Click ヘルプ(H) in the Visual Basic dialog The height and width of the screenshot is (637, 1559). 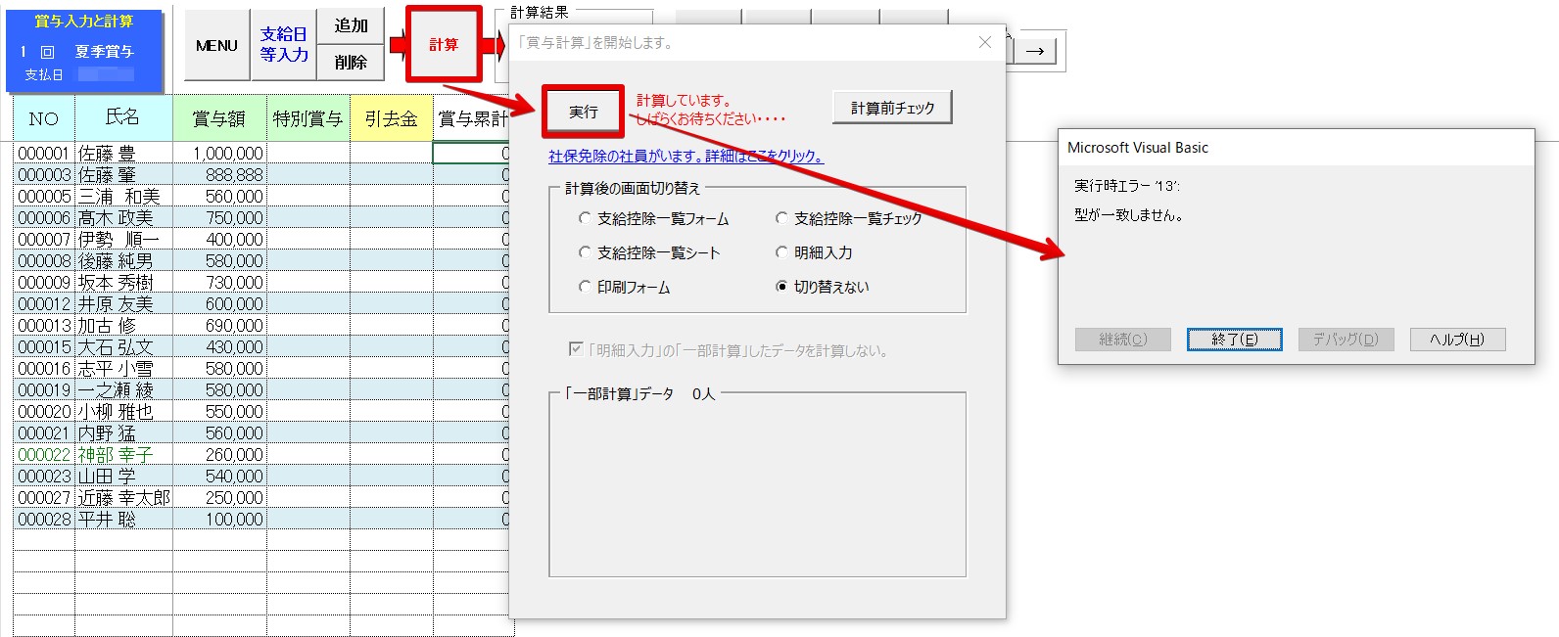pyautogui.click(x=1457, y=340)
